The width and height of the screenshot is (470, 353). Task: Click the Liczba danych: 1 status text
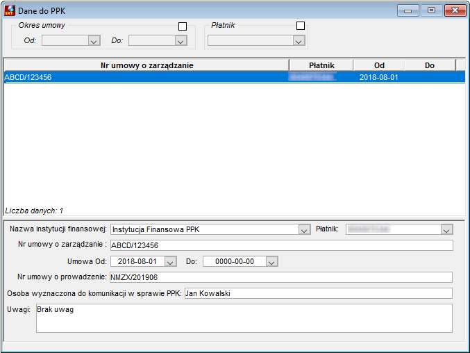coord(34,211)
